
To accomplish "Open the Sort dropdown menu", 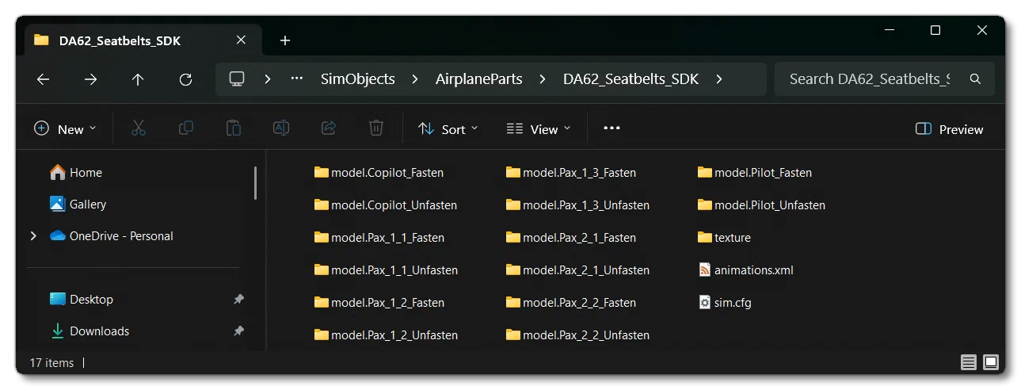I will point(448,129).
